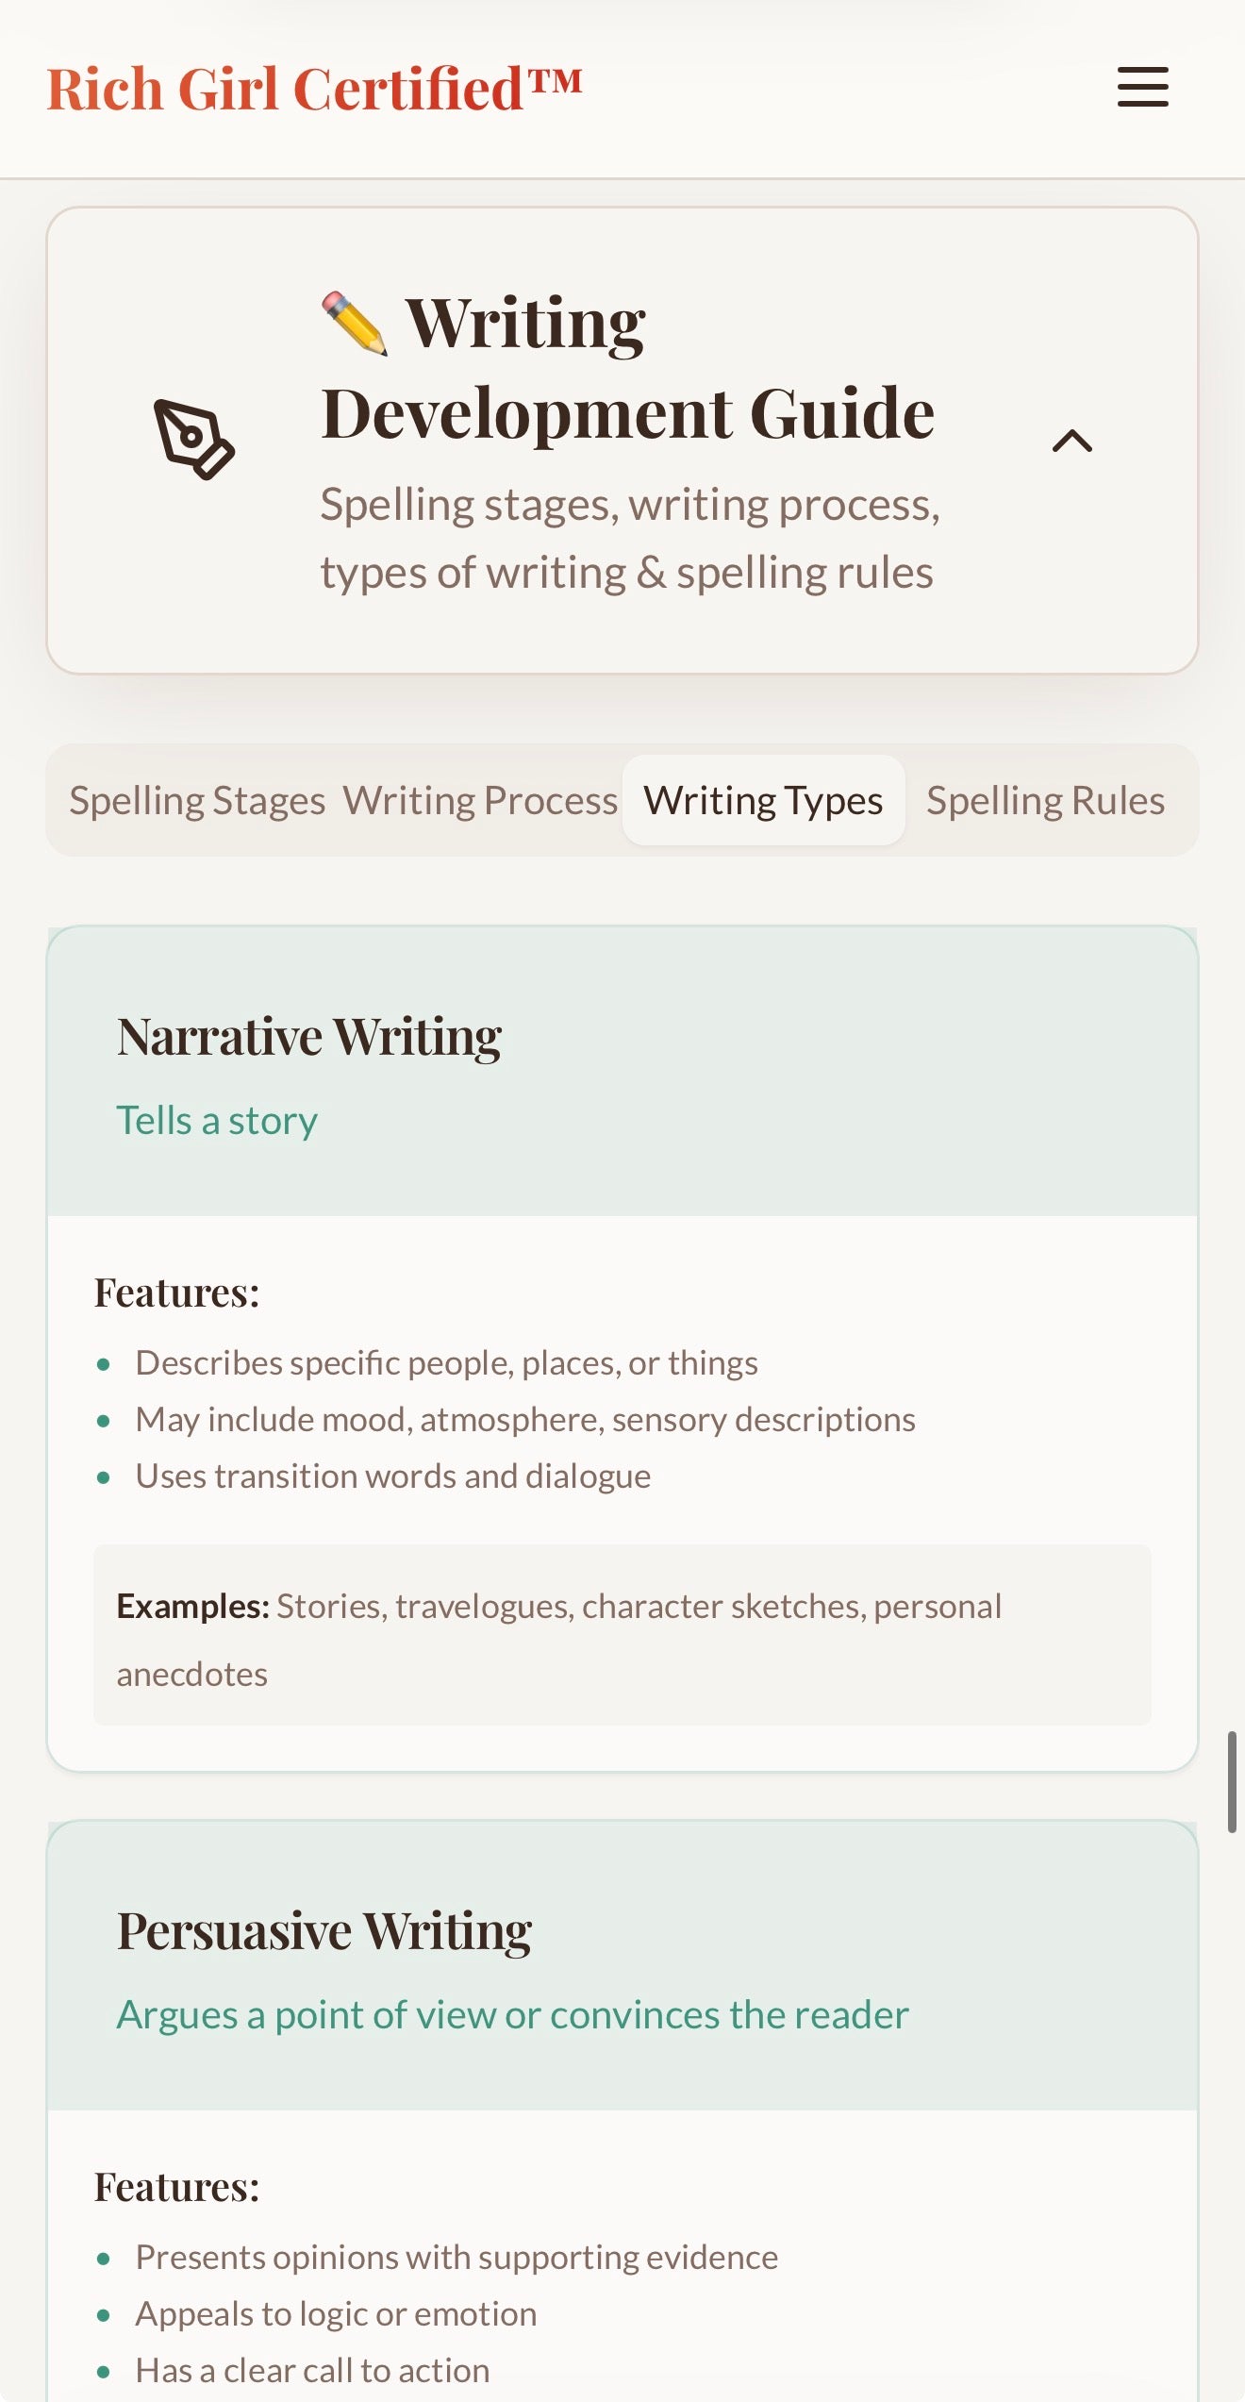The image size is (1245, 2402).
Task: Click 'Argues a point of view' subtitle
Action: (512, 2015)
